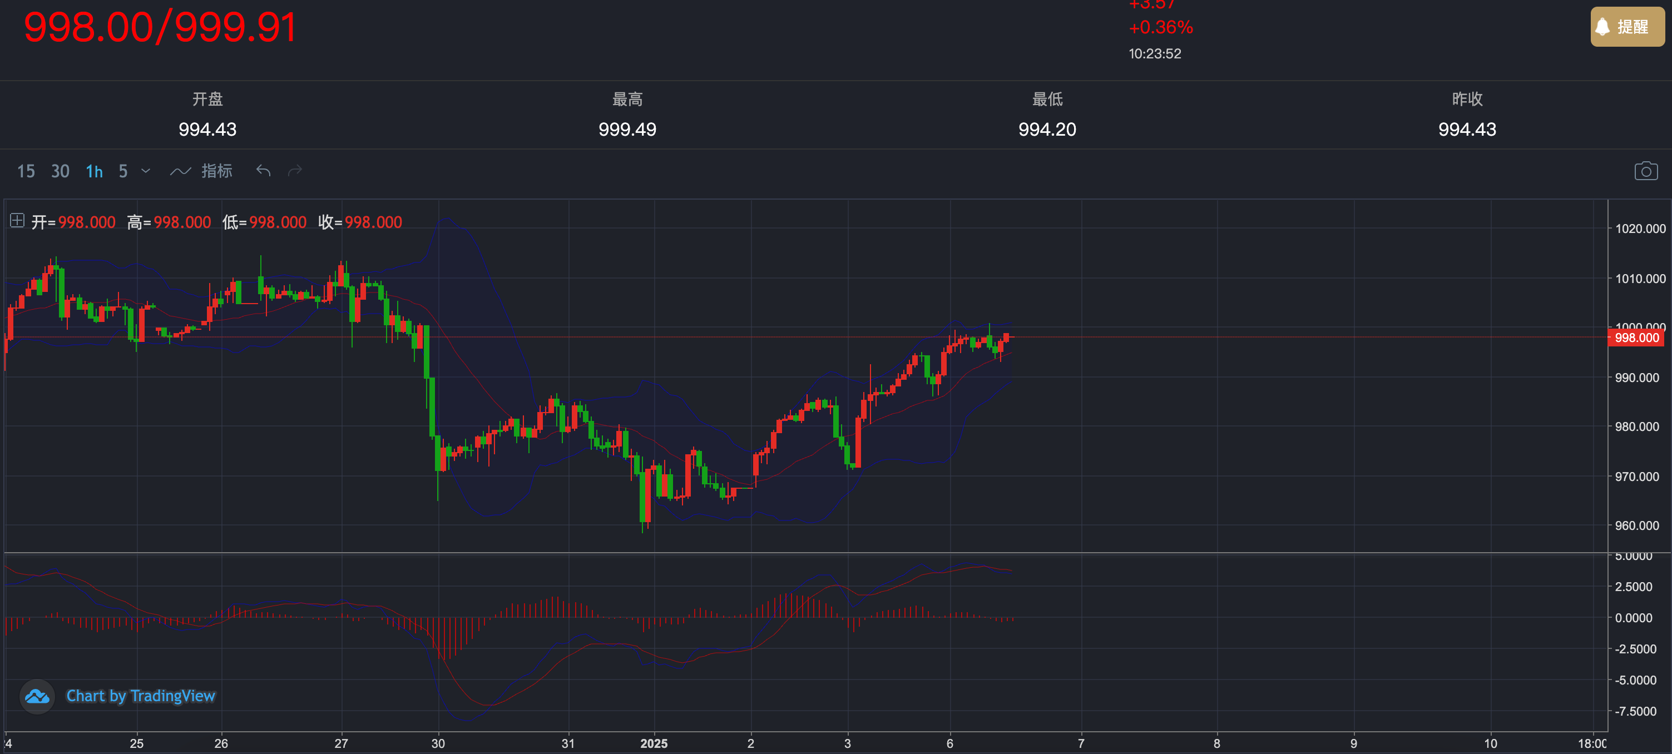The height and width of the screenshot is (754, 1672).
Task: Click the undo arrow icon
Action: pyautogui.click(x=263, y=171)
